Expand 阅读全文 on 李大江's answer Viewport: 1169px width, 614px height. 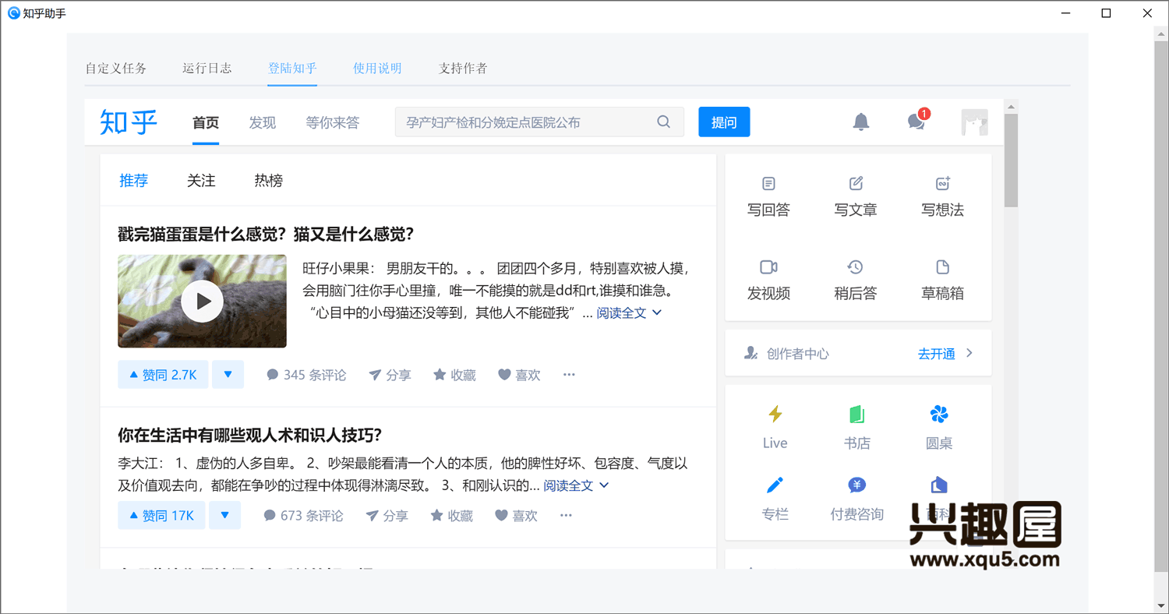(x=576, y=485)
